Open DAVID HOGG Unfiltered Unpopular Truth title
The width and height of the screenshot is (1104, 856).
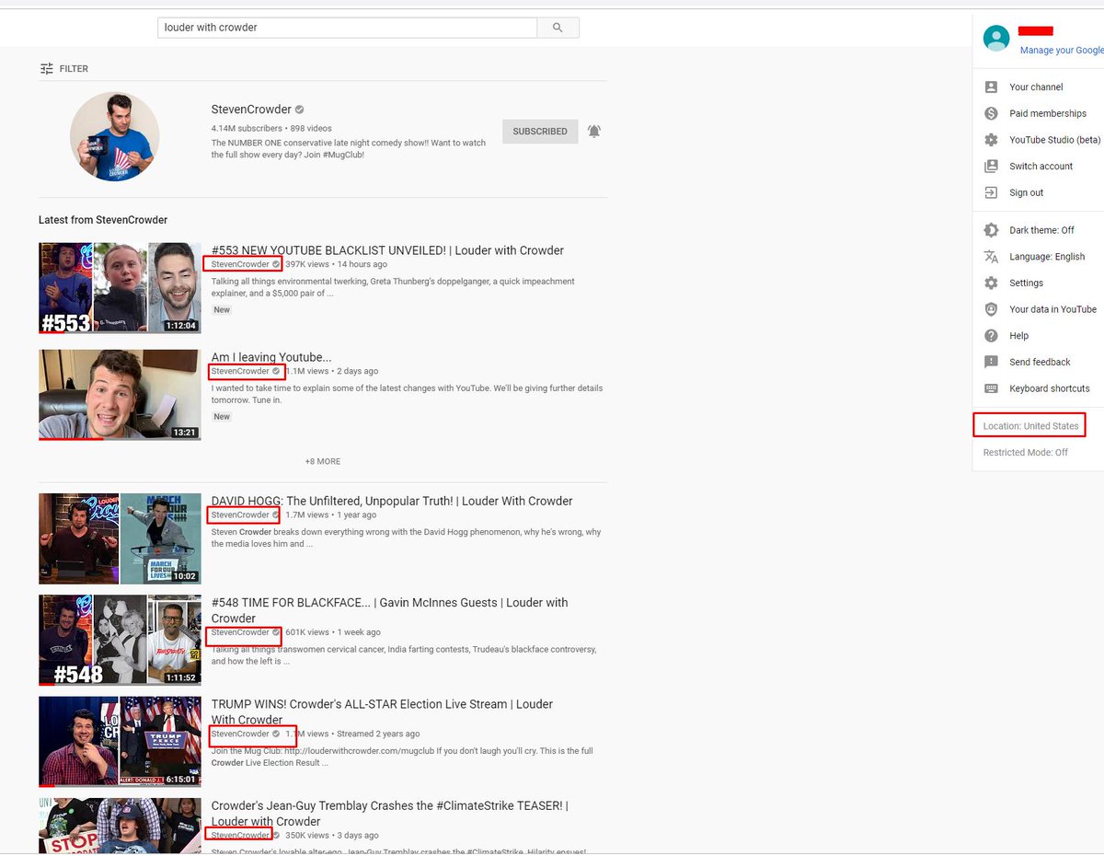coord(392,501)
